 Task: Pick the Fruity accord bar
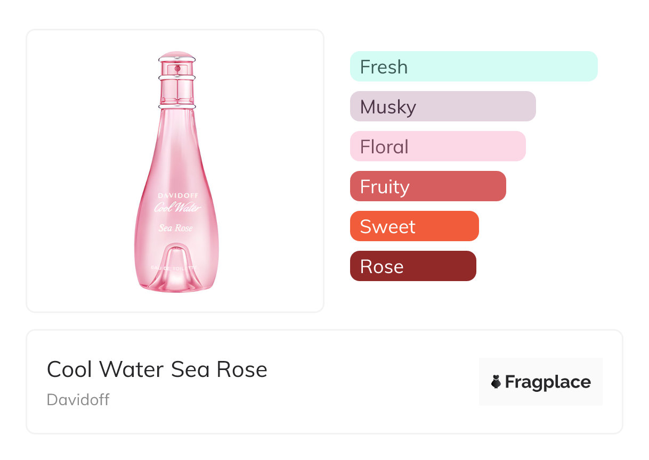tap(427, 186)
